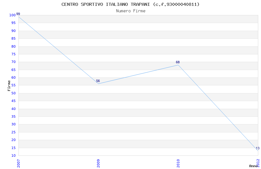The height and width of the screenshot is (169, 261).
Task: Click y-axis tick label 20
Action: (14, 140)
